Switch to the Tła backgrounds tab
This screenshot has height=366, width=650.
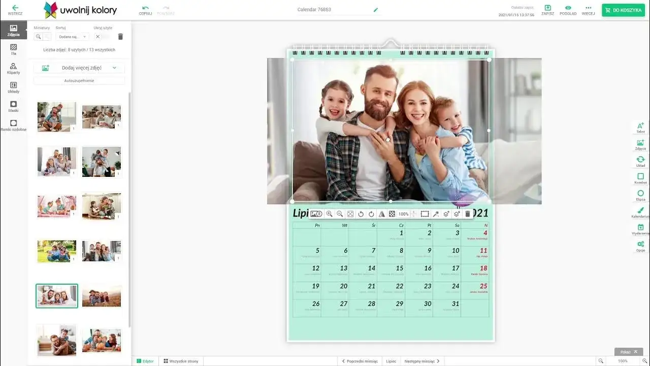point(13,49)
